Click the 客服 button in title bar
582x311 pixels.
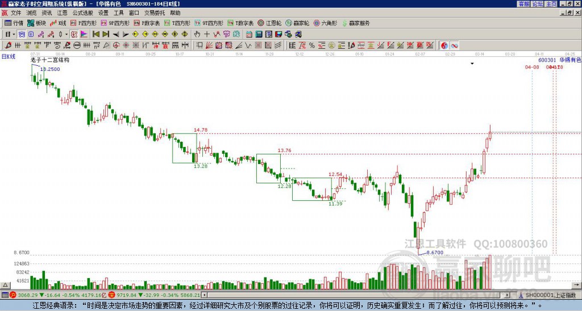pos(523,4)
